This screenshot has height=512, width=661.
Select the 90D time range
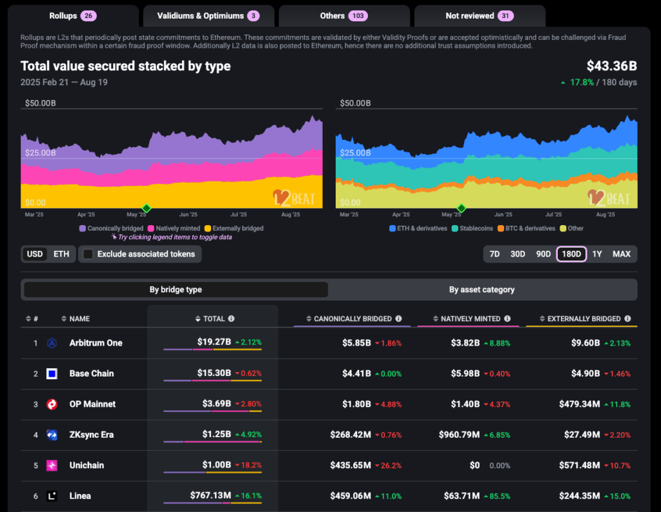tap(544, 254)
